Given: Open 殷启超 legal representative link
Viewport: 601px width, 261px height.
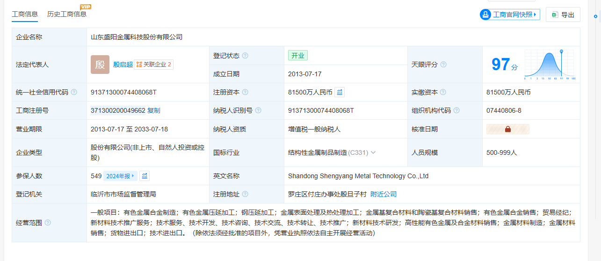Looking at the screenshot, I should [123, 65].
